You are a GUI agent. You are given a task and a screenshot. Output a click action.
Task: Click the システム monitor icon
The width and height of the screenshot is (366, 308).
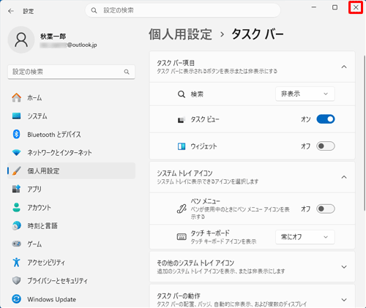16,116
